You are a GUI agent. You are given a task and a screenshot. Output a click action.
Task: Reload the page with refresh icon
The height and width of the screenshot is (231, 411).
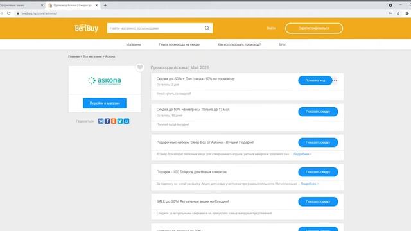(x=8, y=13)
